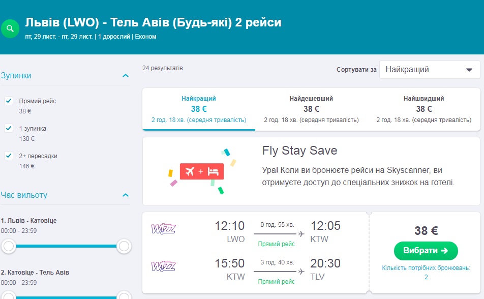Image resolution: width=484 pixels, height=299 pixels.
Task: Uncheck the 1 зупинка filter
Action: 9,128
